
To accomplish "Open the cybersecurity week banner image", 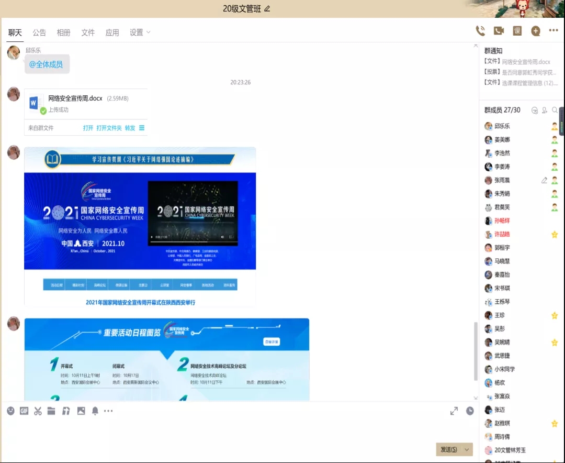I will 140,226.
